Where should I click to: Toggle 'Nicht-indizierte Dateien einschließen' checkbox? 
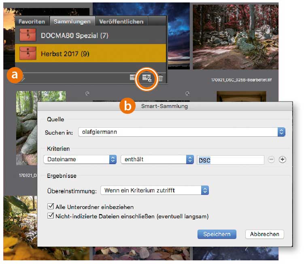click(51, 215)
